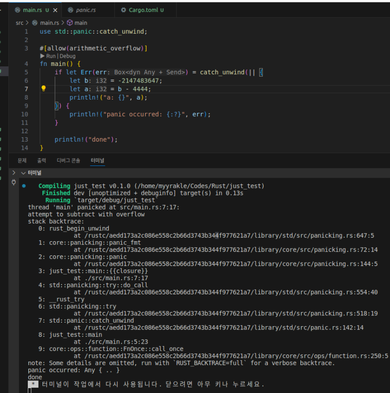Click the gear icon on Cargo.toml tab

pyautogui.click(x=122, y=10)
